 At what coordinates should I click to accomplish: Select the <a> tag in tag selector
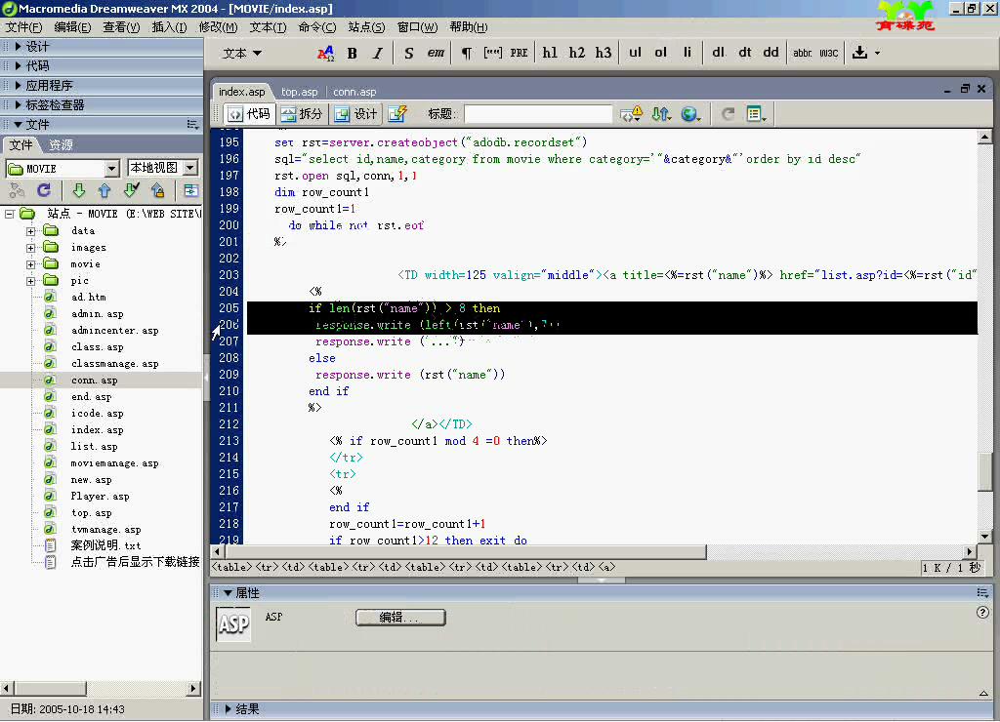click(606, 567)
